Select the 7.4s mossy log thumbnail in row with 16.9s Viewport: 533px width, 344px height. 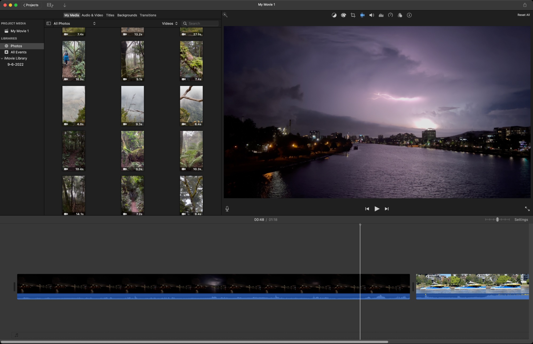[191, 61]
